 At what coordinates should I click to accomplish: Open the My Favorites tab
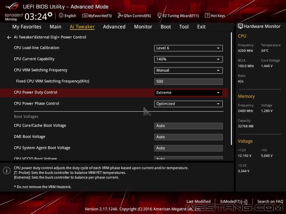coord(27,27)
